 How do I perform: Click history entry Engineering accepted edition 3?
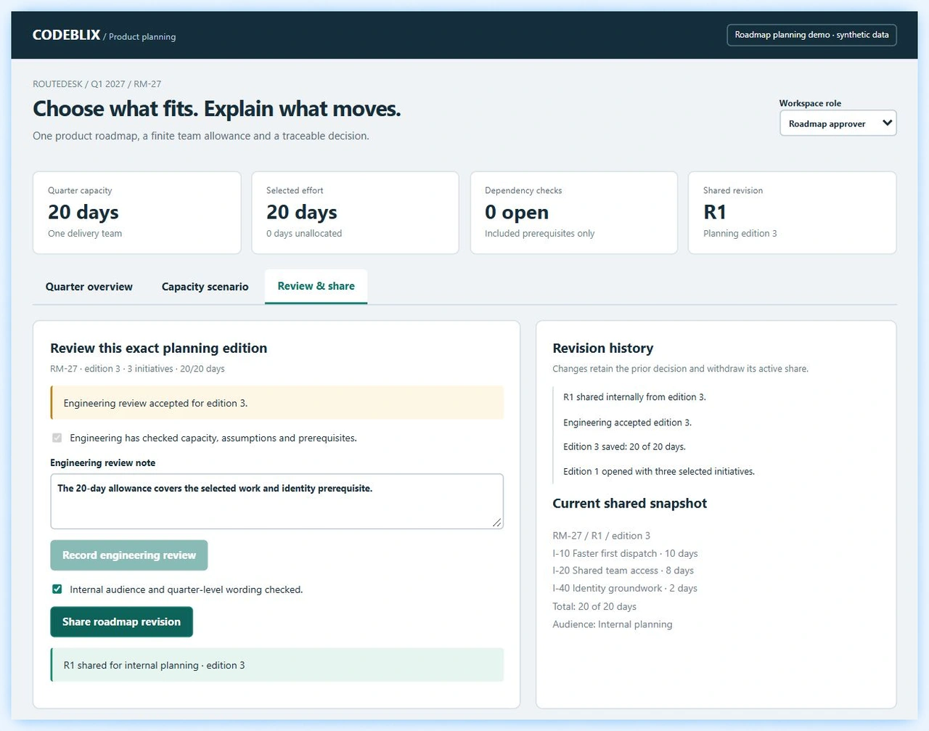627,422
